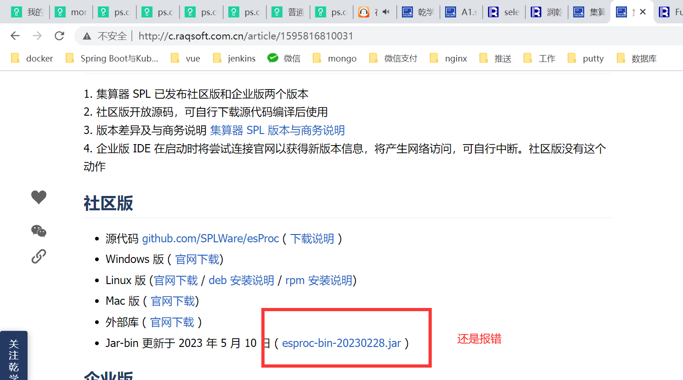Open the Windows 版 官网下载 link
The height and width of the screenshot is (380, 683).
click(197, 259)
